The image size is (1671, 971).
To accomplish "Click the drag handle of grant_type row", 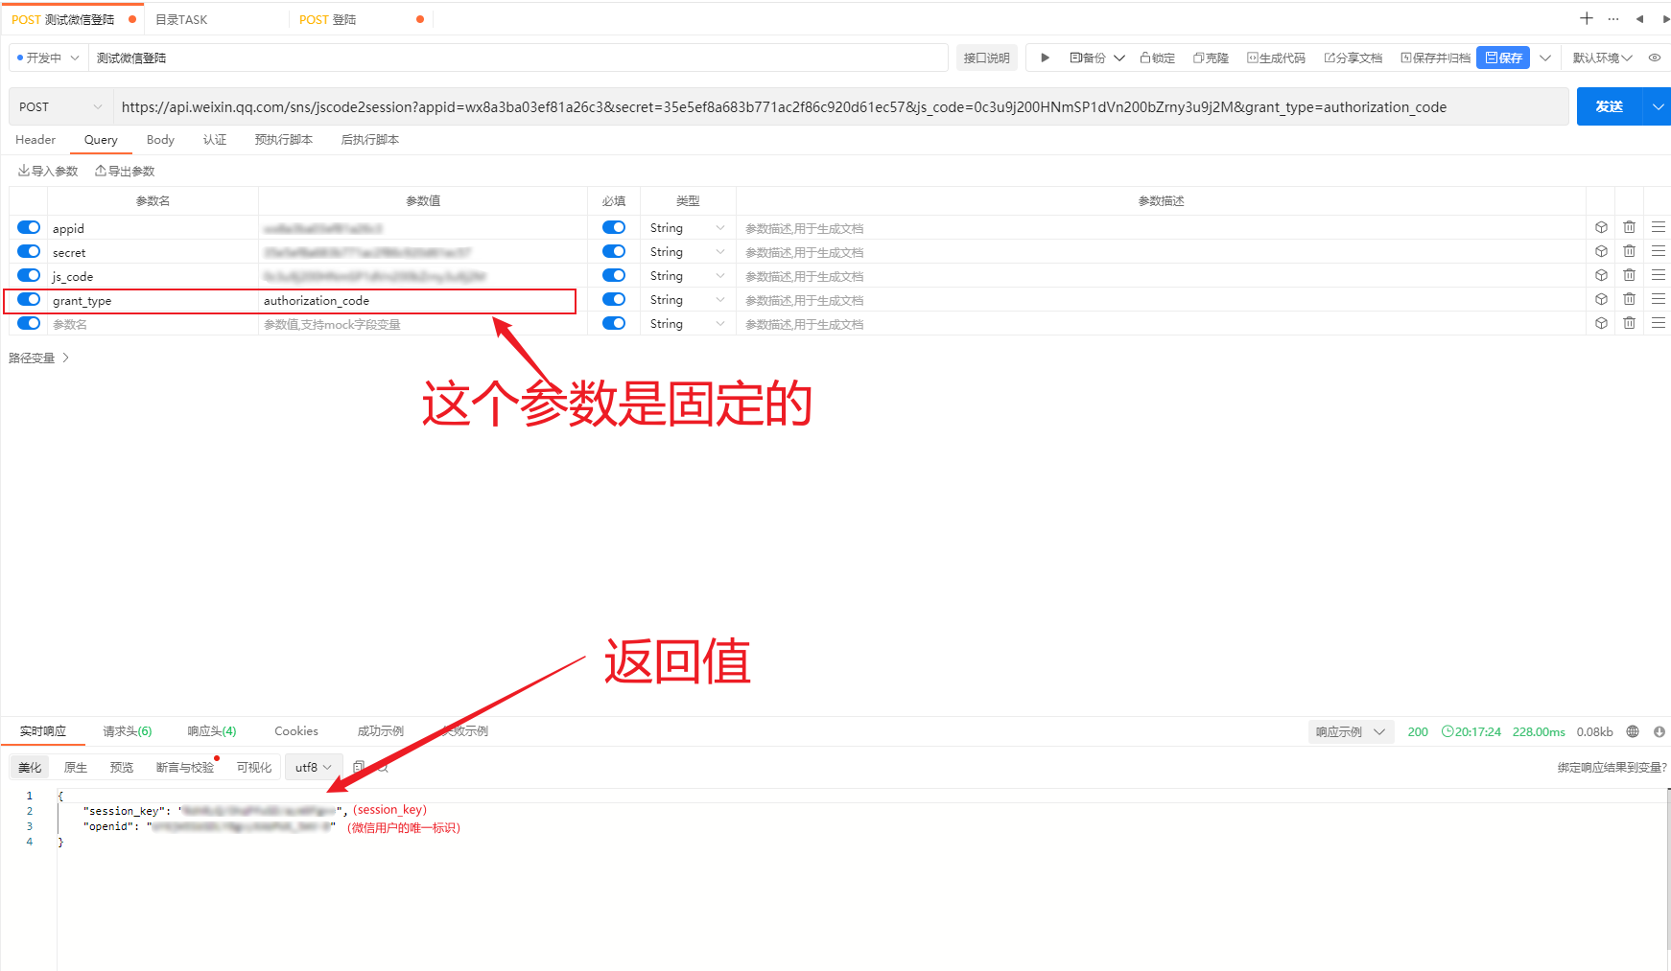I will 1659,299.
